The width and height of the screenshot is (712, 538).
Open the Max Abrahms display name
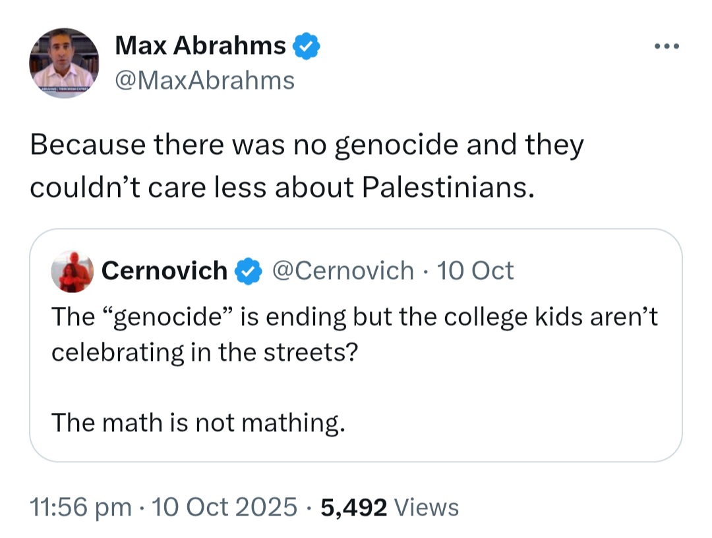coord(200,45)
